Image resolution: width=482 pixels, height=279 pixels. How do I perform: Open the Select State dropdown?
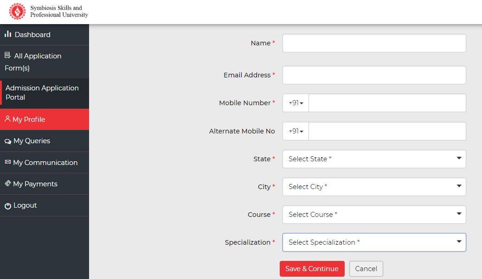pos(374,159)
